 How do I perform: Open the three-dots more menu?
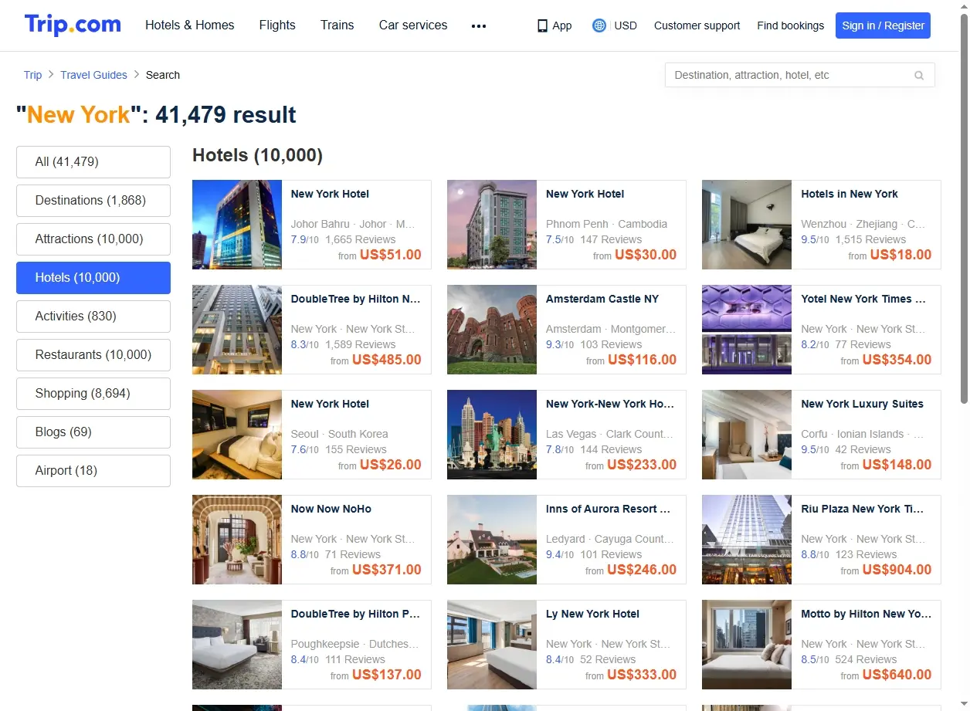click(x=479, y=25)
